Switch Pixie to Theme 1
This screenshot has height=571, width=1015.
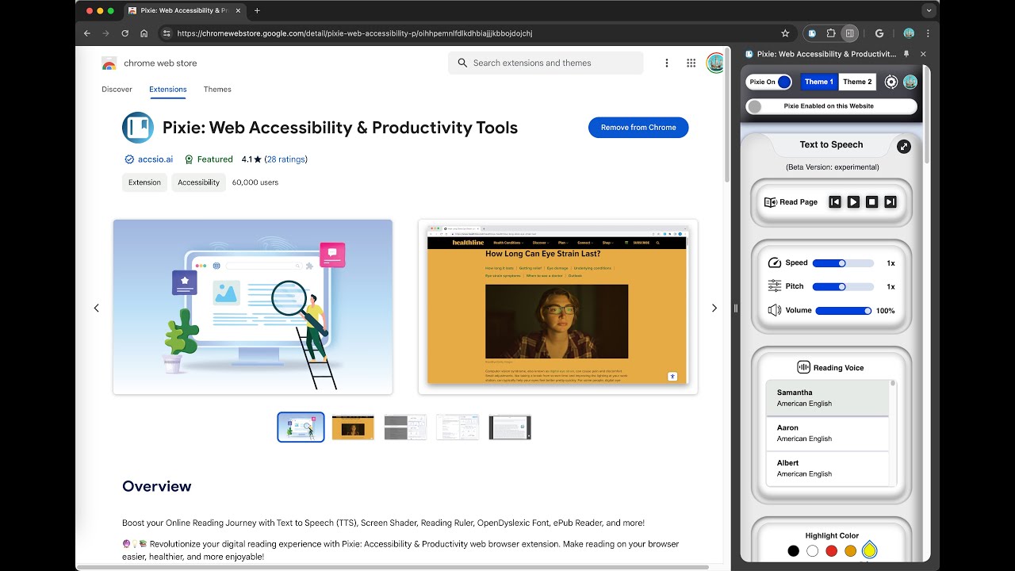tap(819, 82)
